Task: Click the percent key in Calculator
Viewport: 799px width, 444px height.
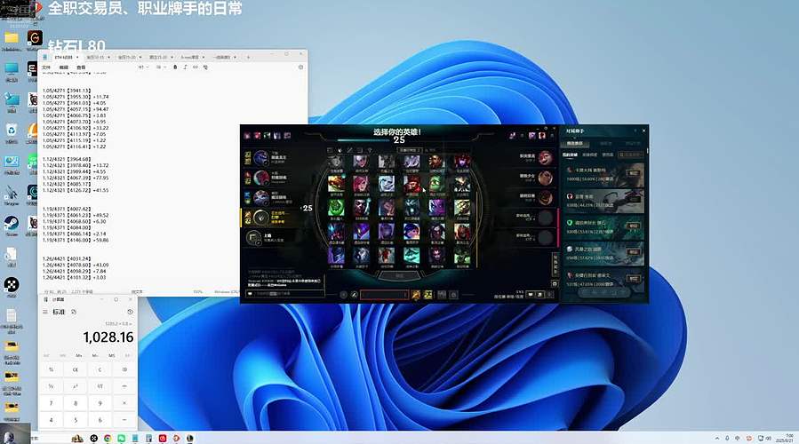Action: [x=51, y=369]
